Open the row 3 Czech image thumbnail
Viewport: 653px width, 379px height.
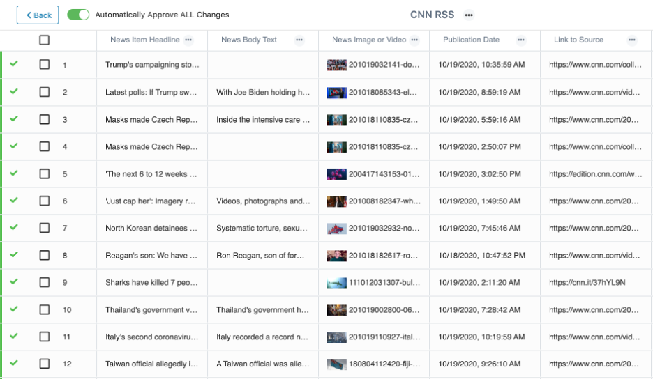tap(336, 120)
